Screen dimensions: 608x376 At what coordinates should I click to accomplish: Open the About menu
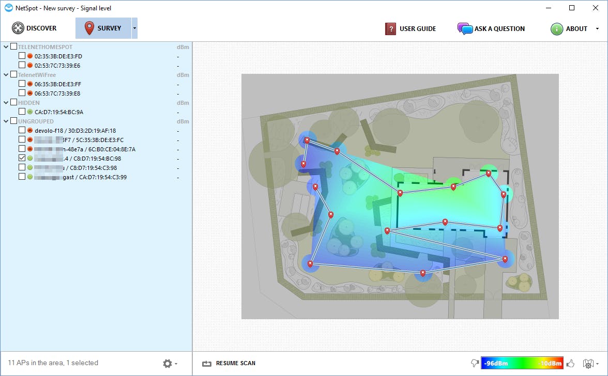(x=569, y=28)
